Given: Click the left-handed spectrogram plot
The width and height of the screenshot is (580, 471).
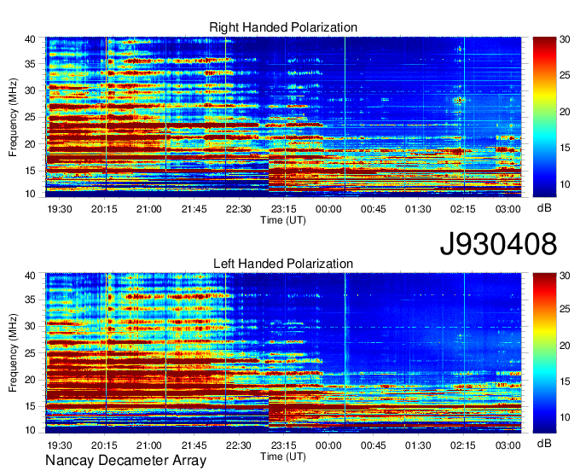Looking at the screenshot, I should coord(283,353).
